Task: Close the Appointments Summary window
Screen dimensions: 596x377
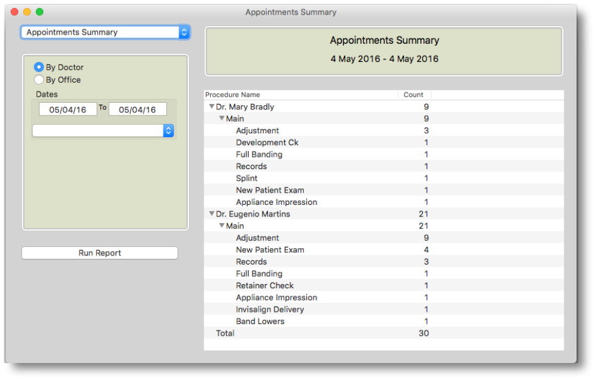Action: click(15, 12)
